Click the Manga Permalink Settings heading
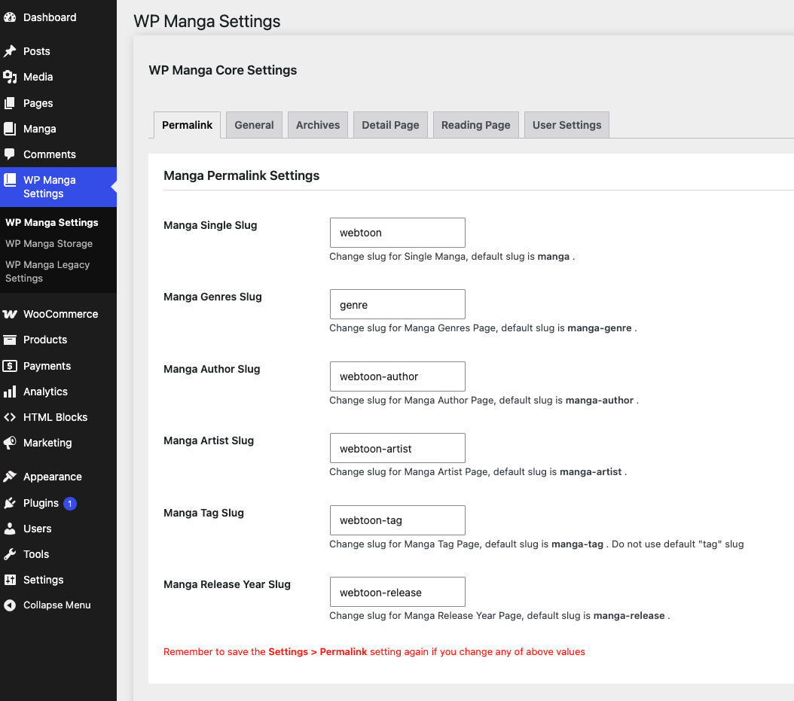Screen dimensions: 794x701 242,175
